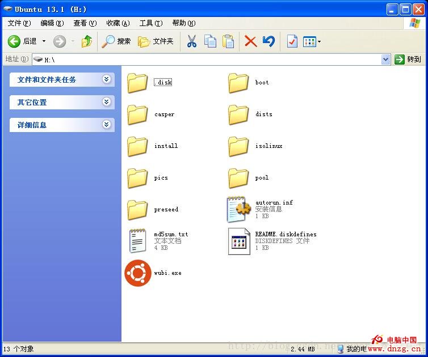This screenshot has height=357, width=428.
Task: Select the md5sum.txt notepad icon
Action: tap(137, 241)
